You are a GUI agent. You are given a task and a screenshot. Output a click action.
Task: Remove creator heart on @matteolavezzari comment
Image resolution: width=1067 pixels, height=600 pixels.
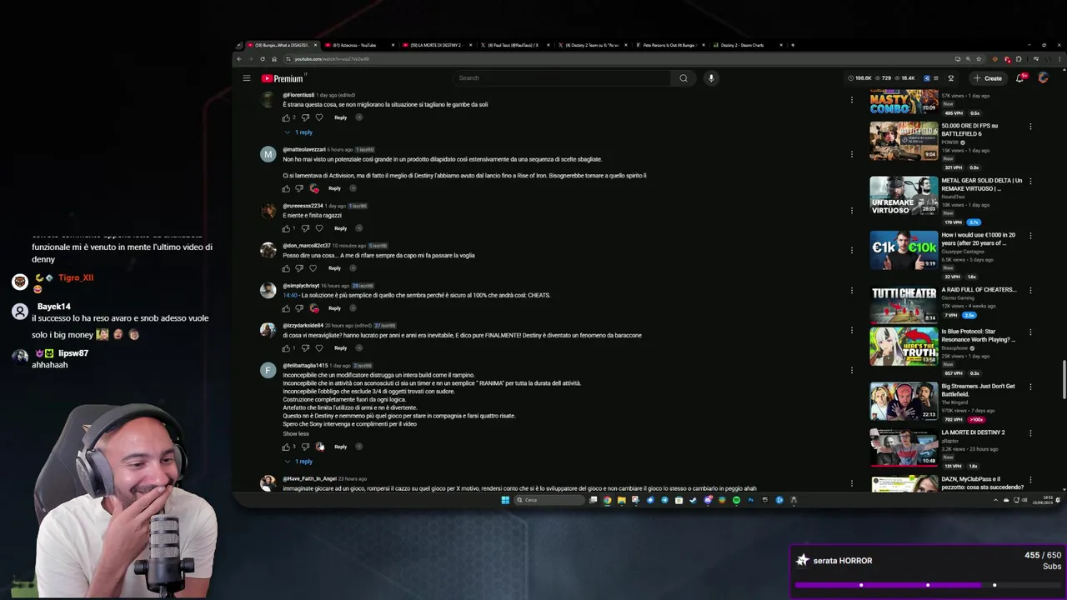pos(313,188)
